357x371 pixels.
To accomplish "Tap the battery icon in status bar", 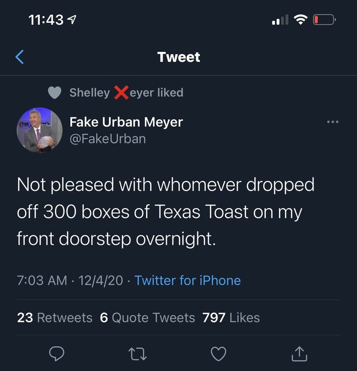I will click(x=324, y=20).
